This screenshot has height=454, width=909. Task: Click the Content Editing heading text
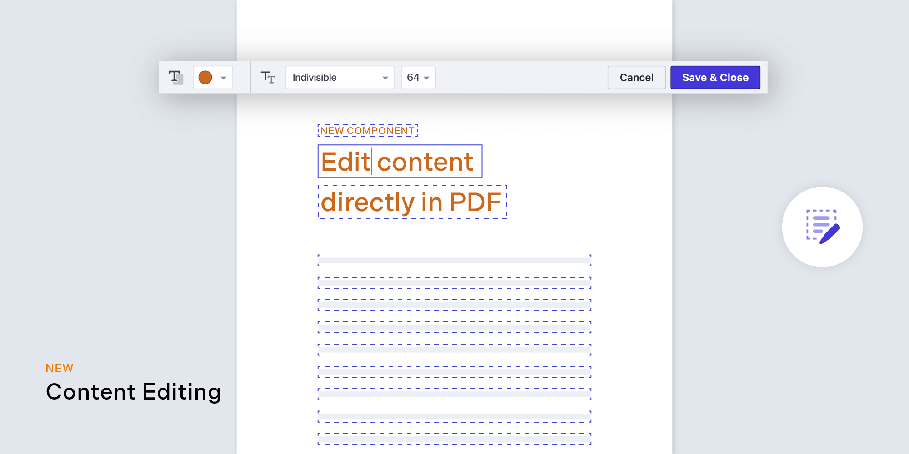click(133, 392)
